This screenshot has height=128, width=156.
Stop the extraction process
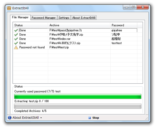click(94, 118)
